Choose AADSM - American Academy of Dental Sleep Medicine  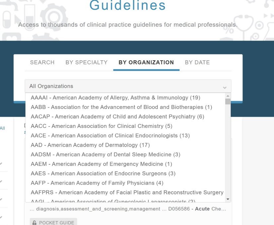125,154
